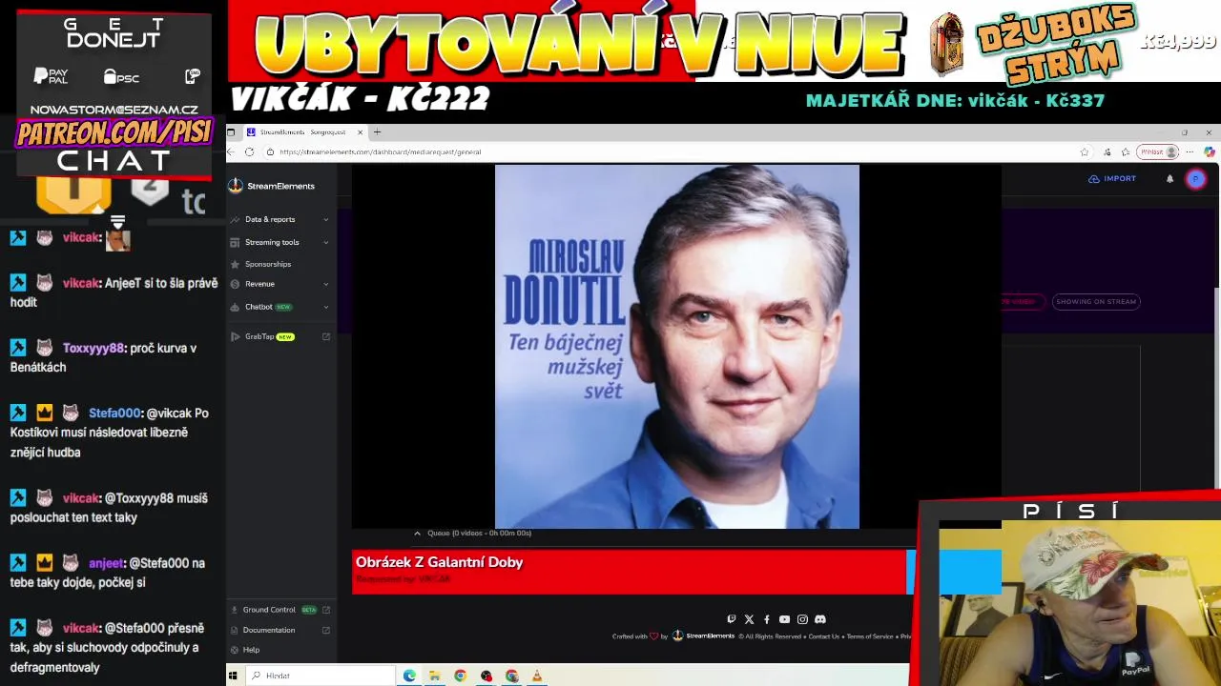Image resolution: width=1221 pixels, height=686 pixels.
Task: Expand the Chatbot chevron
Action: click(325, 307)
